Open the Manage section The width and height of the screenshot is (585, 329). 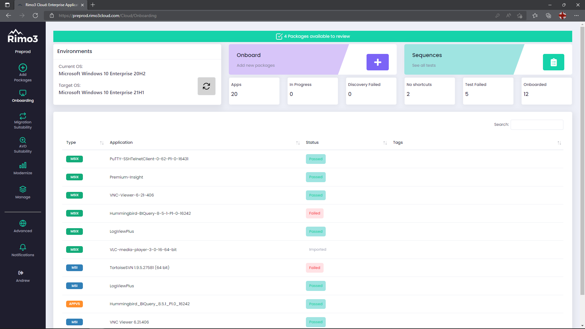coord(23,192)
